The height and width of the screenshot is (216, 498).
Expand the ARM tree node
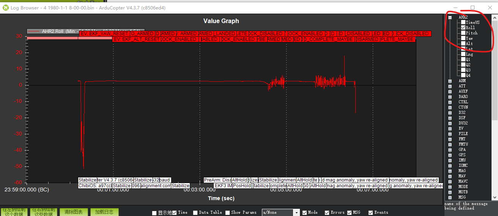pyautogui.click(x=450, y=81)
